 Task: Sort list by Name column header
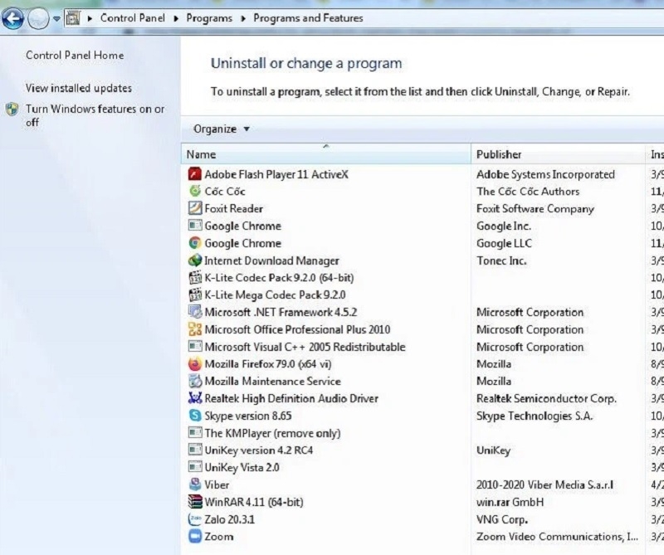tap(325, 154)
